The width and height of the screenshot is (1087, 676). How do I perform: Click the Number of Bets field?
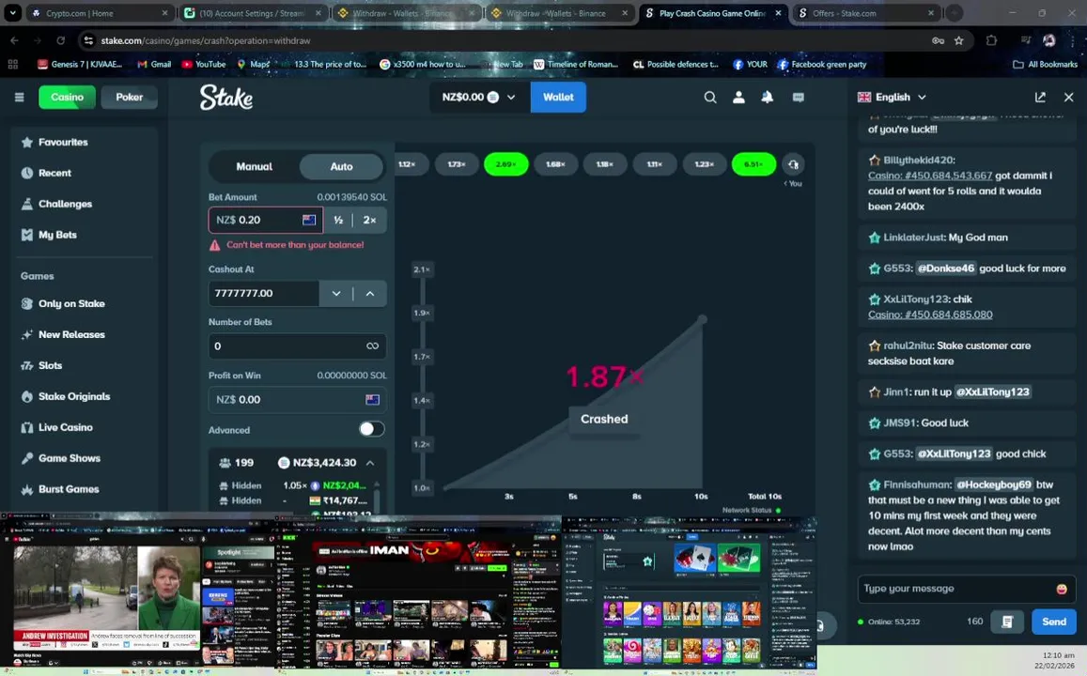coord(298,346)
